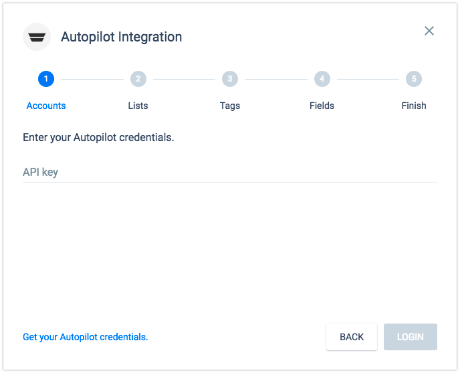Click the BACK button
460x373 pixels.
coord(352,337)
